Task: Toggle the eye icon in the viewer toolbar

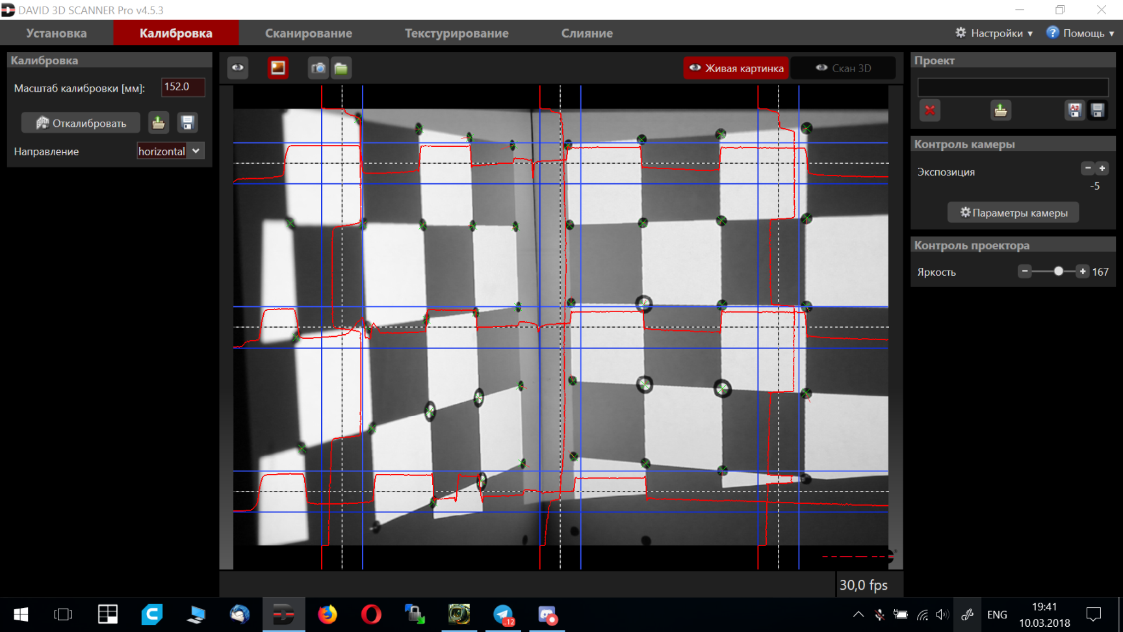Action: [238, 68]
